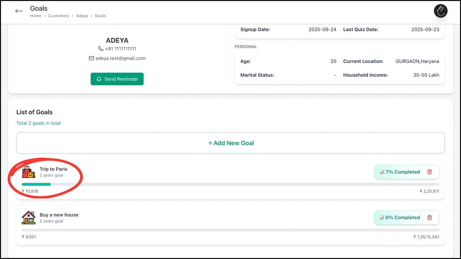The image size is (461, 259).
Task: Click the trash icon on Buy a new house
Action: tap(429, 218)
